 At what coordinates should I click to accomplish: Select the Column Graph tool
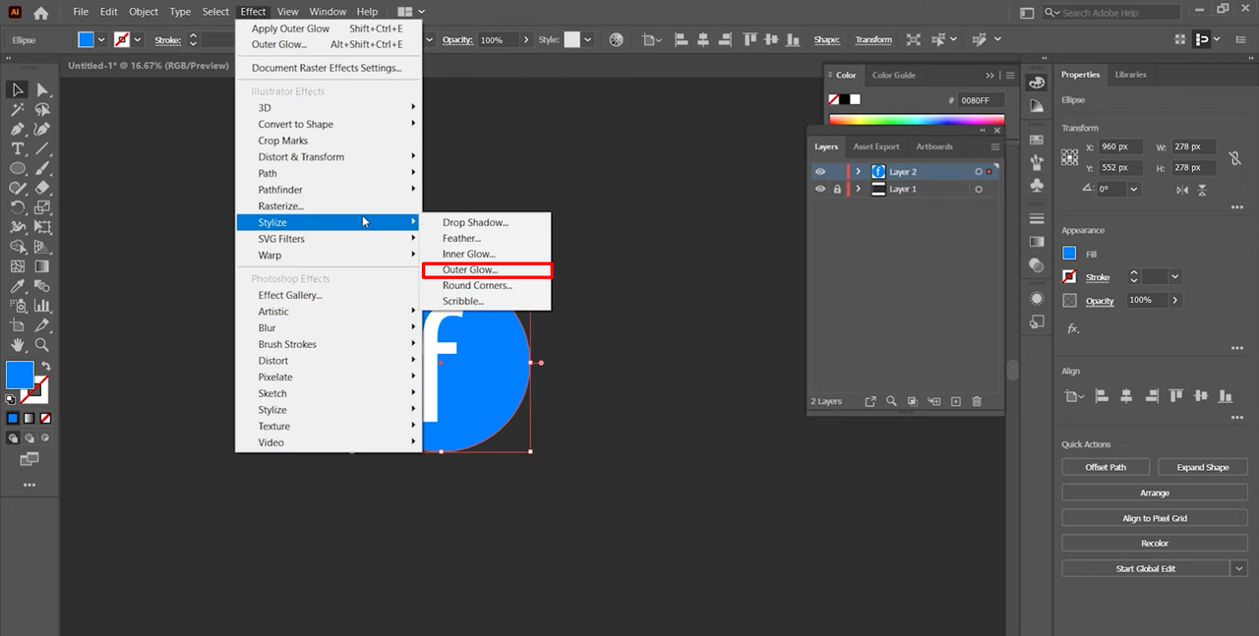tap(42, 306)
